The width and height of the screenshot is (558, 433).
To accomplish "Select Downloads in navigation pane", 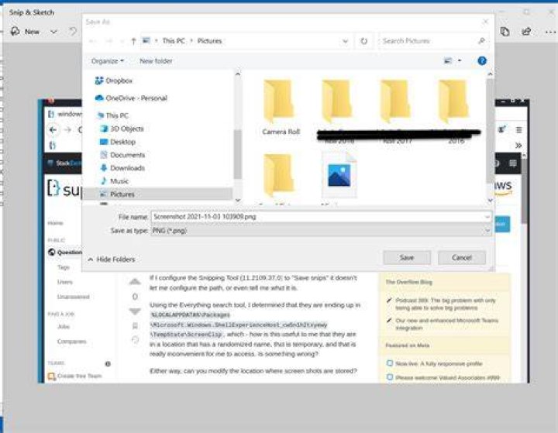I will [x=122, y=168].
